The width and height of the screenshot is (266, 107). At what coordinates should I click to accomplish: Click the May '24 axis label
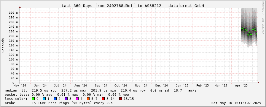20,85
